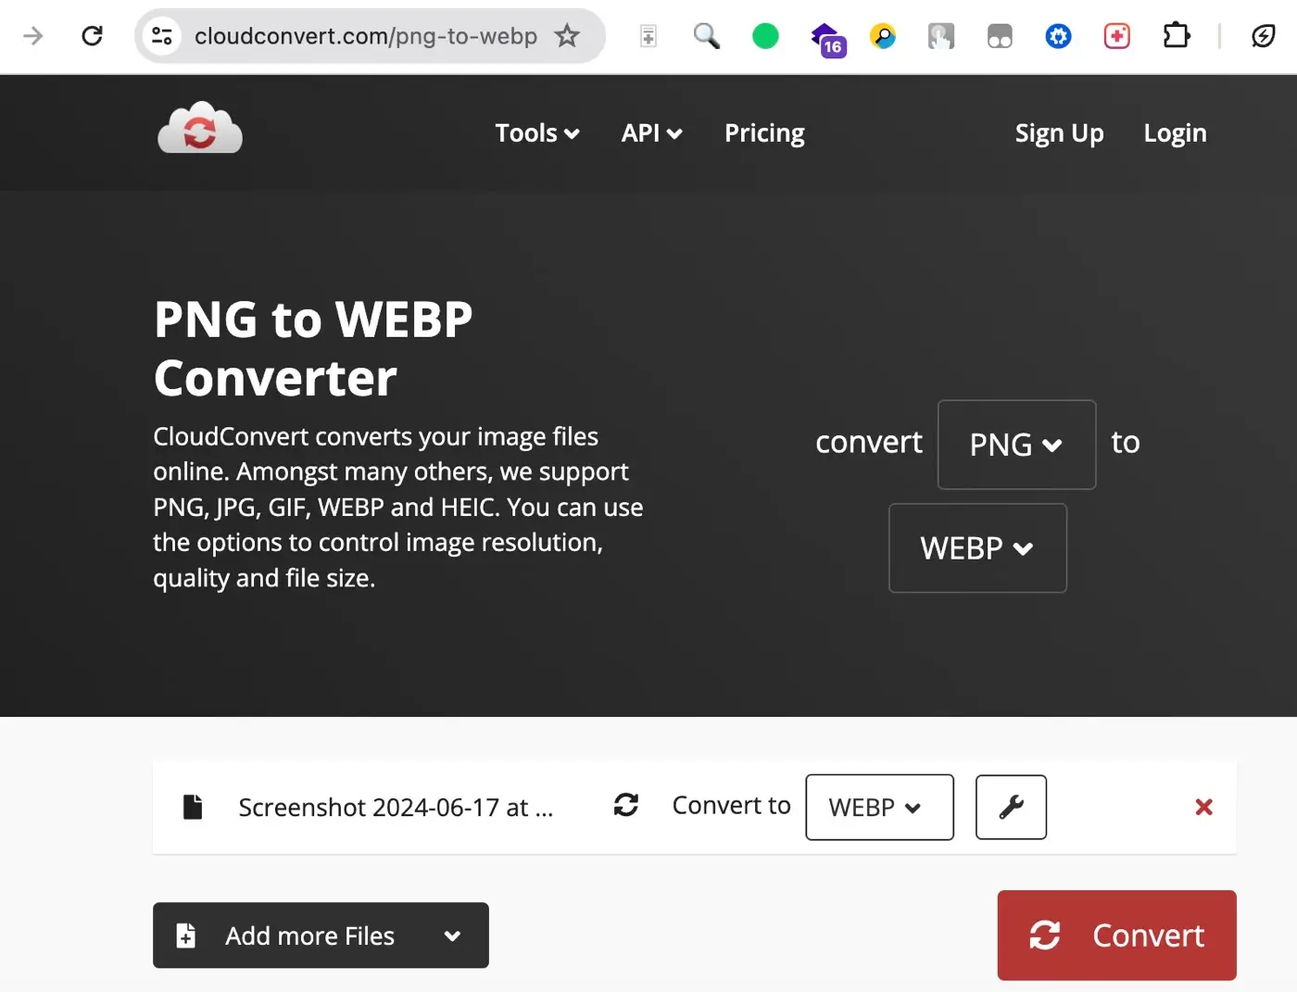
Task: Click the magnifying glass extension icon
Action: (x=707, y=36)
